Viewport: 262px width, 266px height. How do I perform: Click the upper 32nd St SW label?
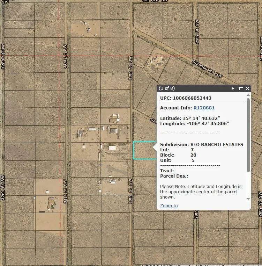pos(3,57)
